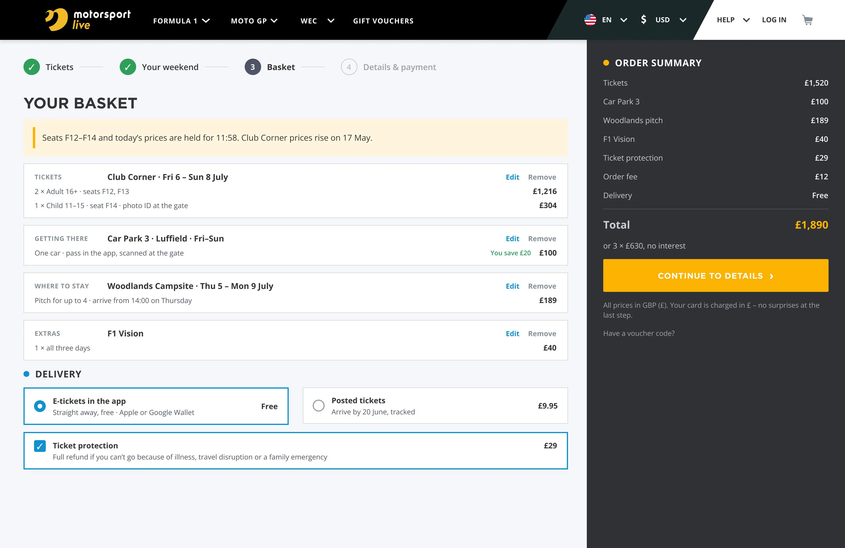Click the US flag language icon
The image size is (845, 548).
(590, 20)
